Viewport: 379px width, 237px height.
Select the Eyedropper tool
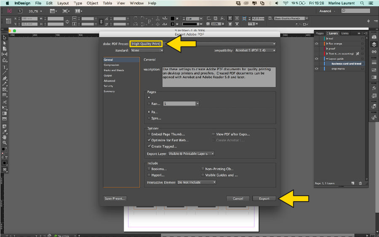[x=4, y=132]
